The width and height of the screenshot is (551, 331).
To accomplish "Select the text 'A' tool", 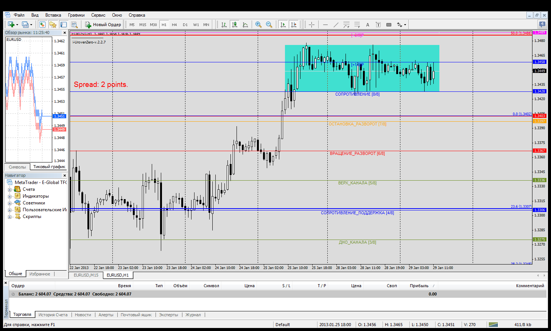I will (x=367, y=25).
